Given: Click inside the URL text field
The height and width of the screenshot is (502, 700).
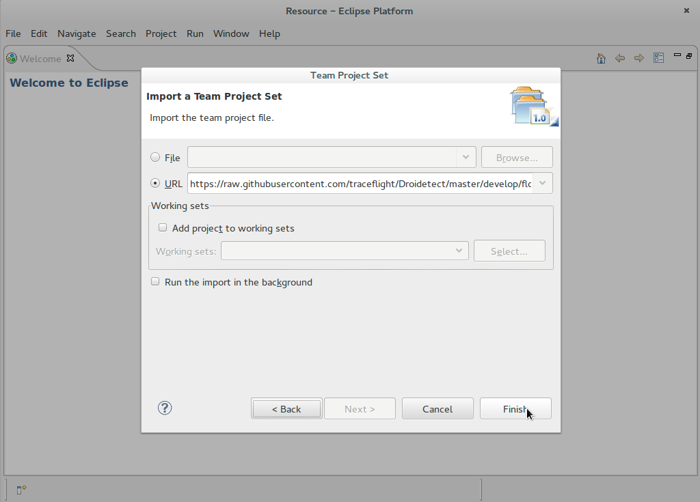Looking at the screenshot, I should (x=360, y=183).
